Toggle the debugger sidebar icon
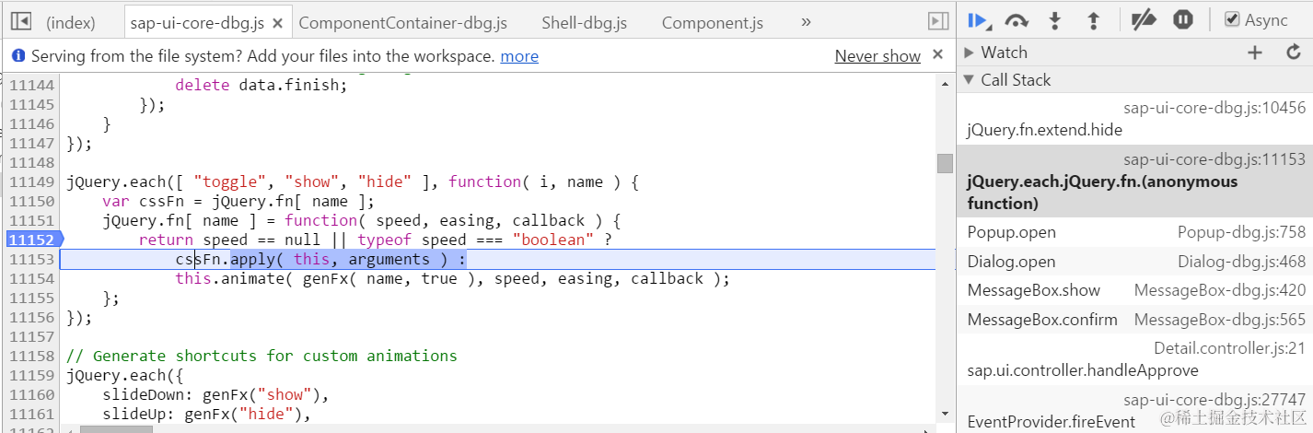This screenshot has height=433, width=1313. (938, 20)
